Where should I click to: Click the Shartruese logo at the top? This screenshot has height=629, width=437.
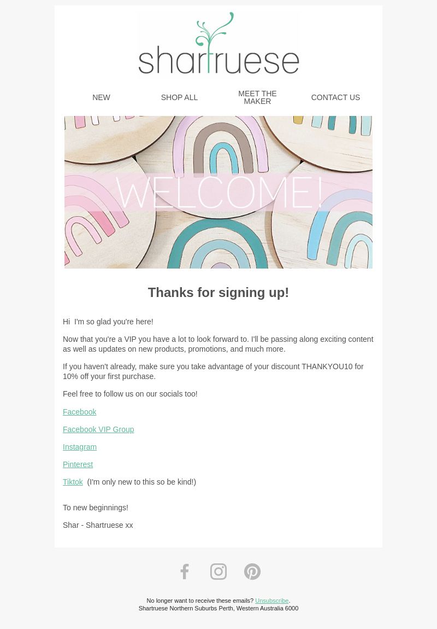point(218,43)
